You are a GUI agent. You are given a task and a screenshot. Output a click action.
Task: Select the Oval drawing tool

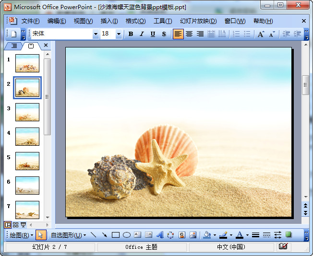(x=127, y=235)
